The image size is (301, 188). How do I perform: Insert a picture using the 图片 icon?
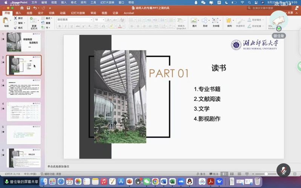point(194,21)
